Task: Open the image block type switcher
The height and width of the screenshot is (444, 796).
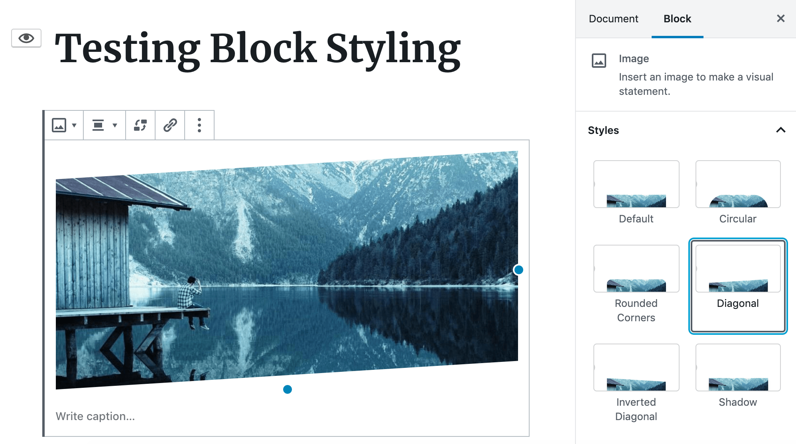Action: coord(64,125)
